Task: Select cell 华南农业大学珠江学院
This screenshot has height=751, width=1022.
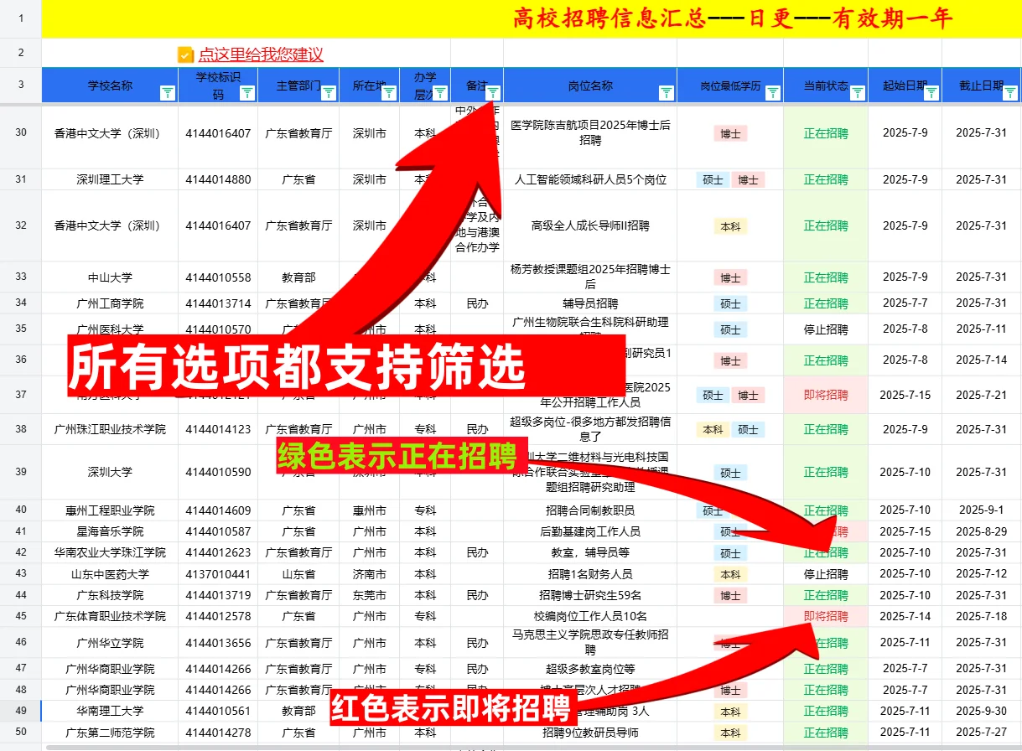Action: click(x=110, y=552)
